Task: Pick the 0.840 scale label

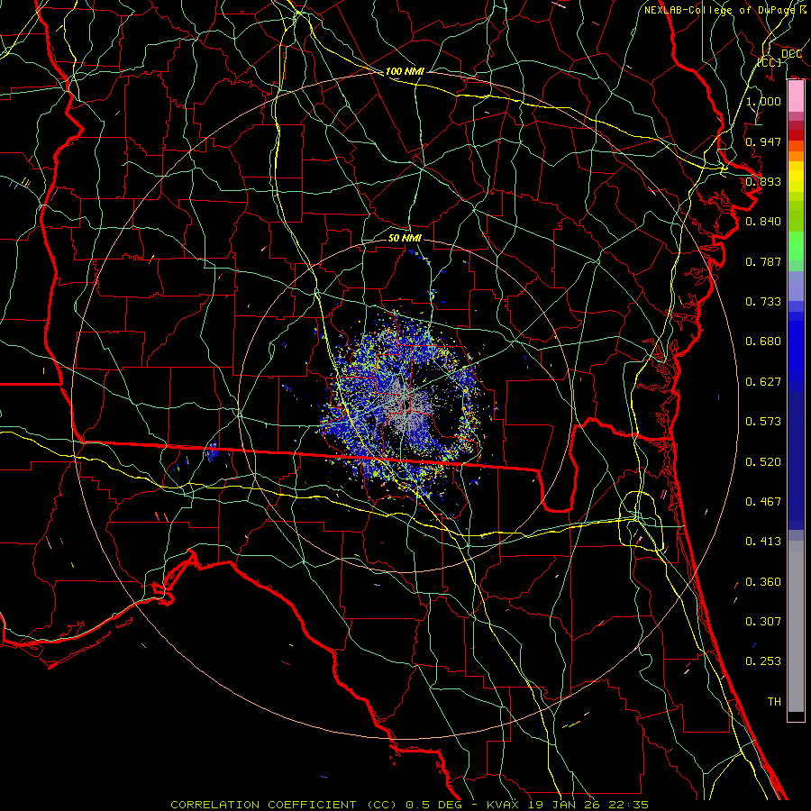Action: pyautogui.click(x=763, y=222)
